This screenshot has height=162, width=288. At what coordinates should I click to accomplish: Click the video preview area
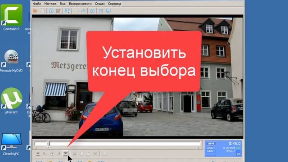pos(137,77)
